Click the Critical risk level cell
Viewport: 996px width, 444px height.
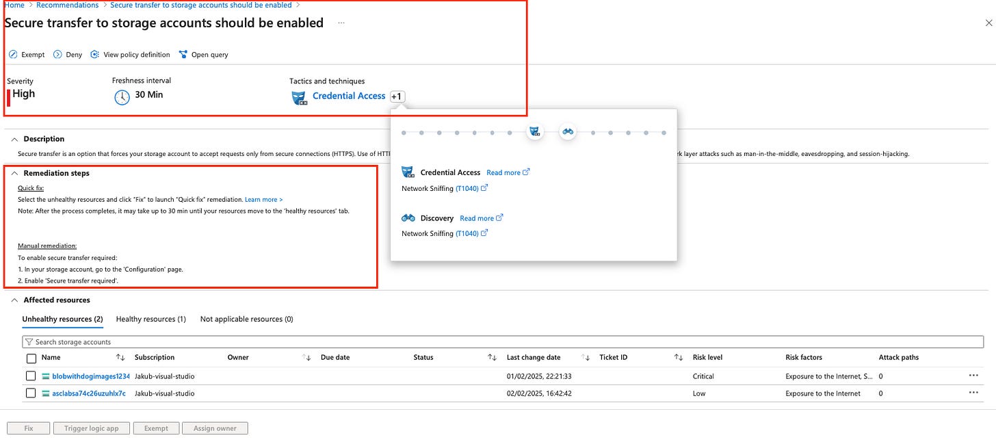coord(703,376)
